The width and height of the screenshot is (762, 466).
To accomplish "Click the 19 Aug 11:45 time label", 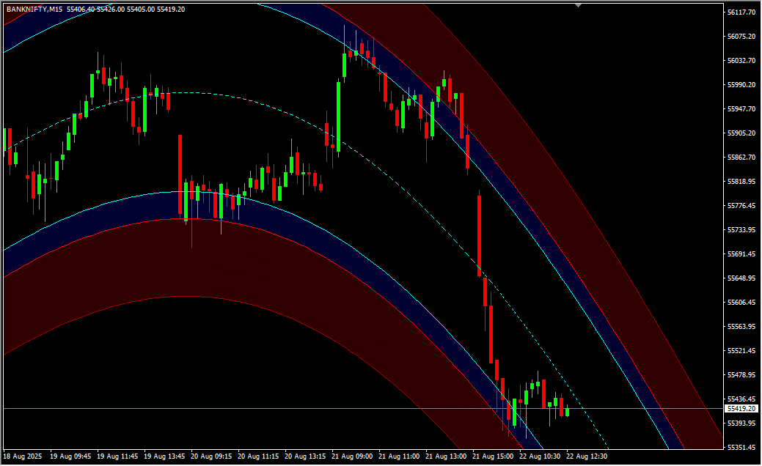I will click(x=119, y=456).
